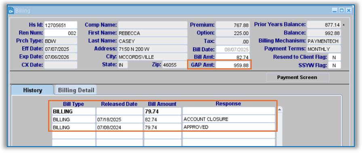Select the Last Name field CASEY

point(153,41)
